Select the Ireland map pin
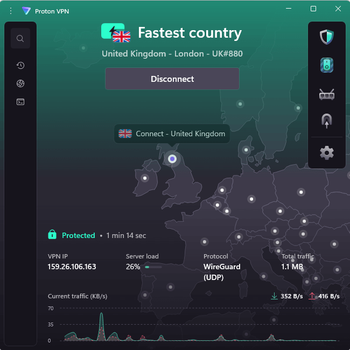Viewport: 350px width, 350px height. (145, 178)
